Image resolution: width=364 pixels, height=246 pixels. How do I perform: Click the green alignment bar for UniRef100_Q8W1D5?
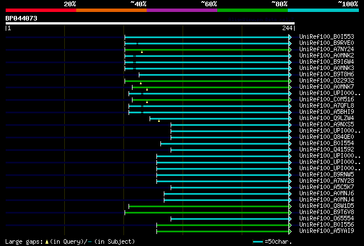tap(209, 207)
